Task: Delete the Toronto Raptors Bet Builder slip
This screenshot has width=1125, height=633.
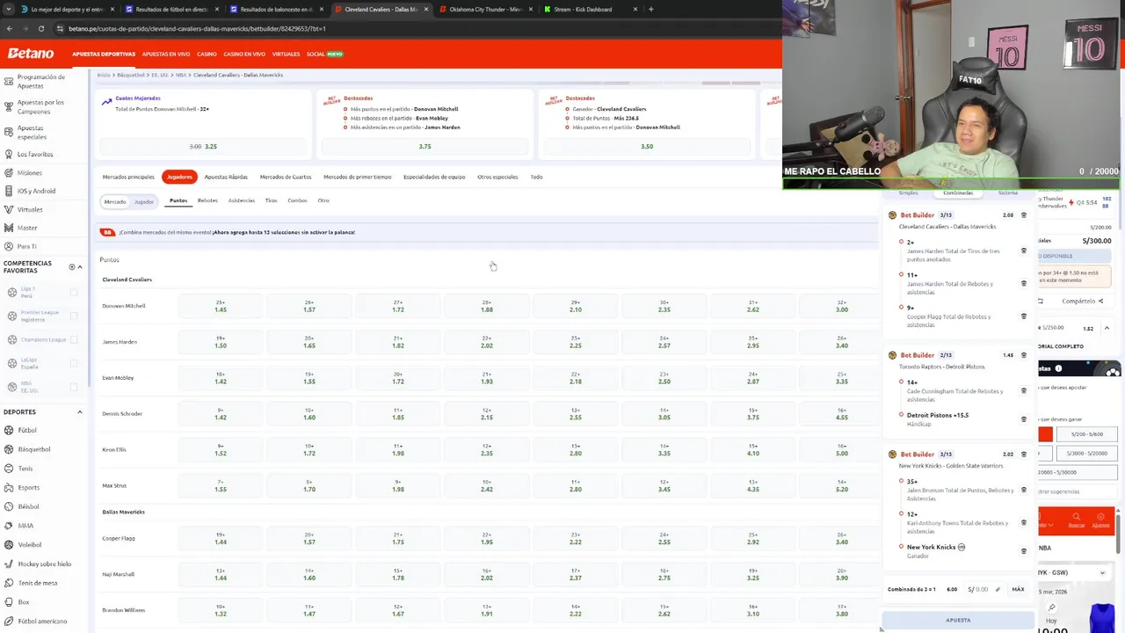Action: tap(1023, 355)
